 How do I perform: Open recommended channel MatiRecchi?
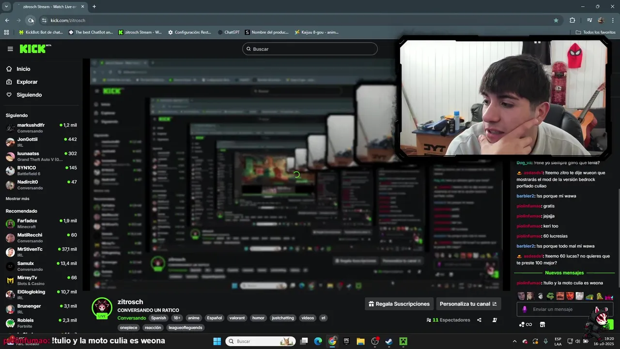[x=41, y=238]
